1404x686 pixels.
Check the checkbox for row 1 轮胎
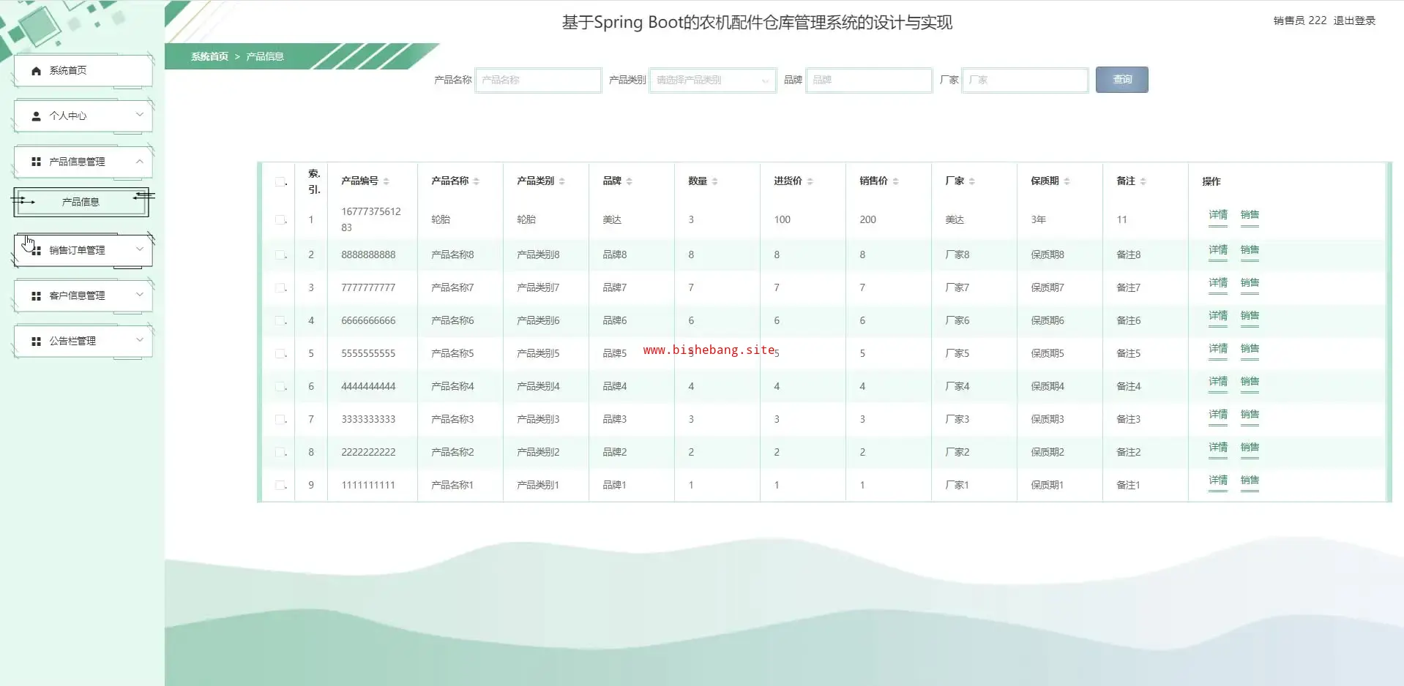280,219
